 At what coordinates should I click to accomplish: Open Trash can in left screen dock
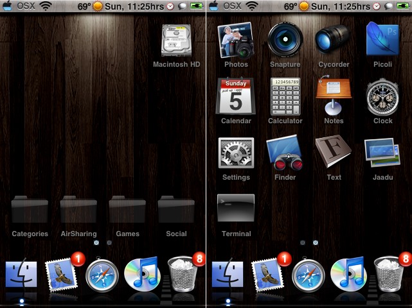point(183,275)
